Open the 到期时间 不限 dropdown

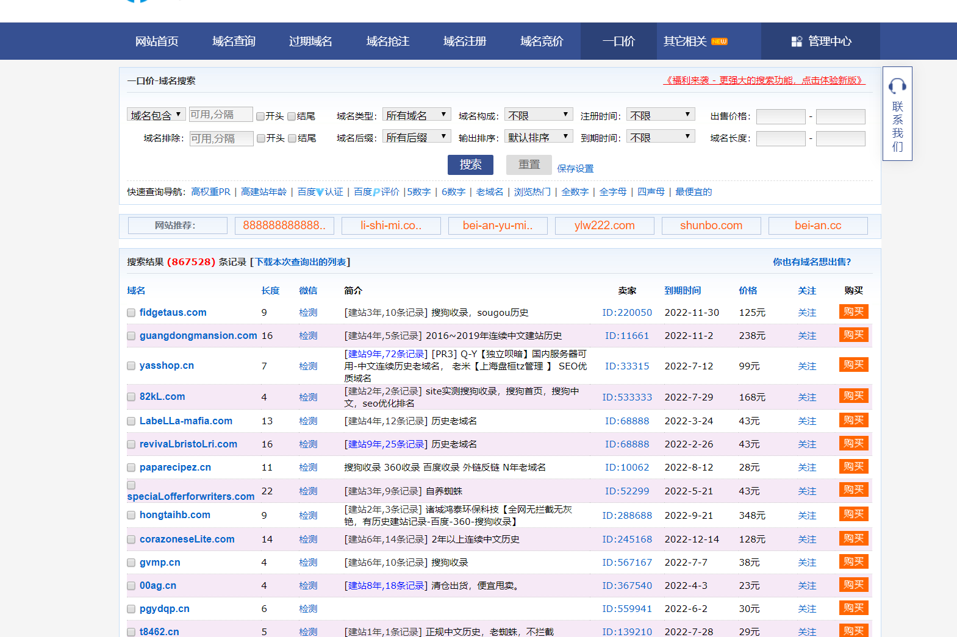click(661, 137)
